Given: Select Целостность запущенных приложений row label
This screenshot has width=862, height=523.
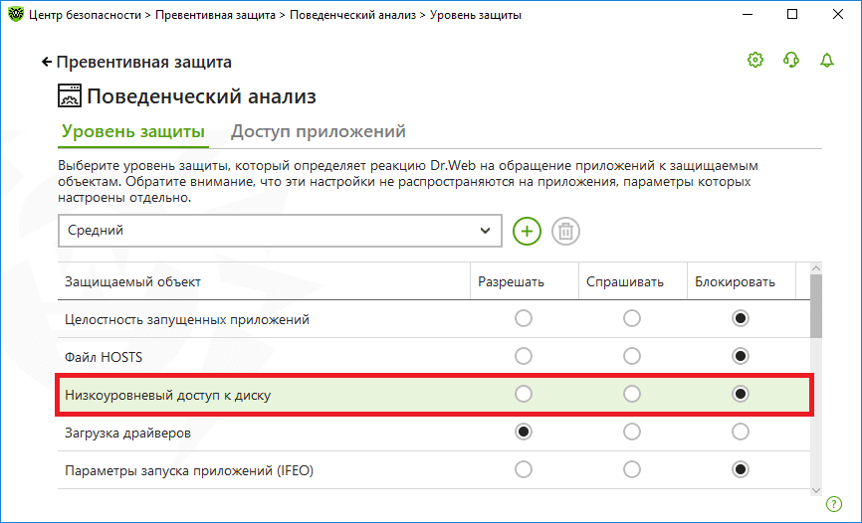Looking at the screenshot, I should click(x=187, y=320).
